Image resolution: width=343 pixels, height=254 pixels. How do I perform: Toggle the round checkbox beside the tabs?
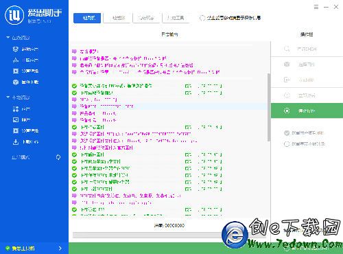pos(202,18)
